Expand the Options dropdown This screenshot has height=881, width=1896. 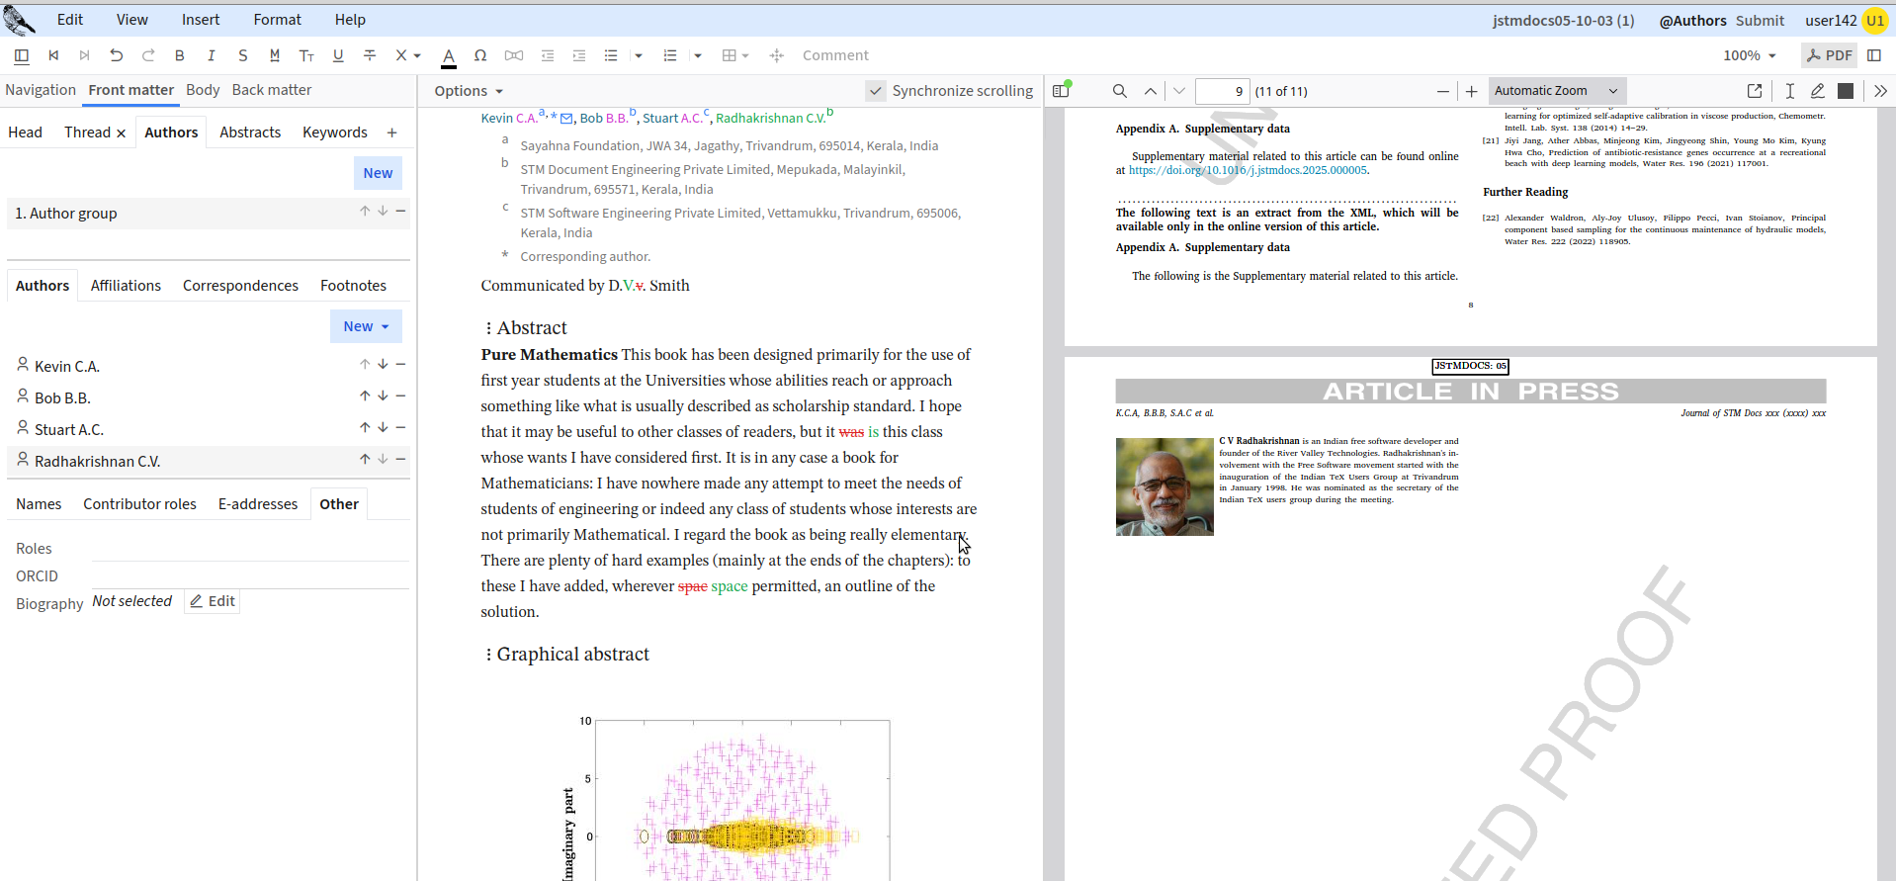click(469, 91)
